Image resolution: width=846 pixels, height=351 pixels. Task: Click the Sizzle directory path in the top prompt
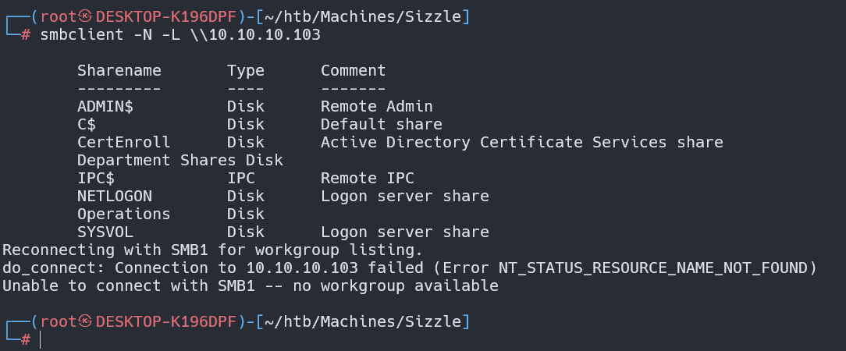click(x=438, y=16)
